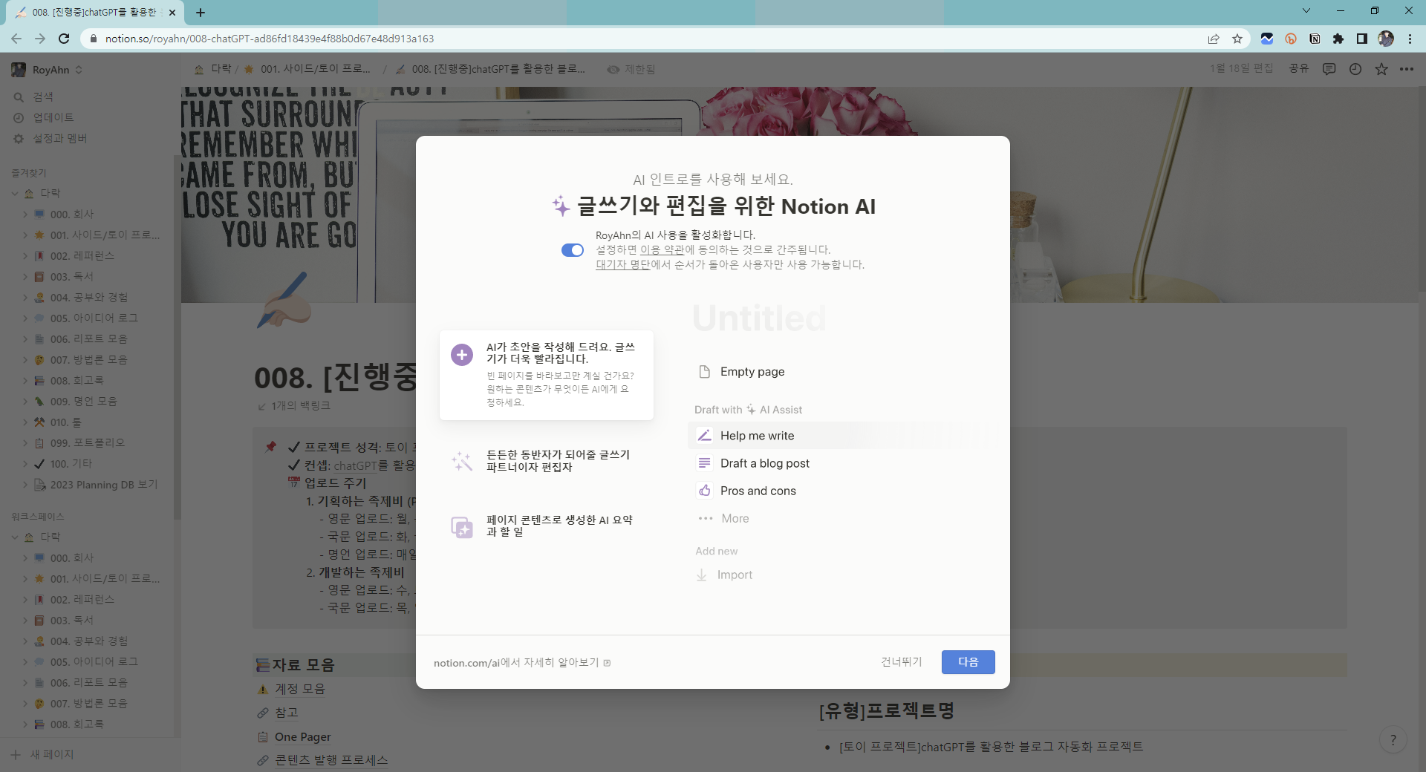Select the AI summary and action items feature

point(547,526)
